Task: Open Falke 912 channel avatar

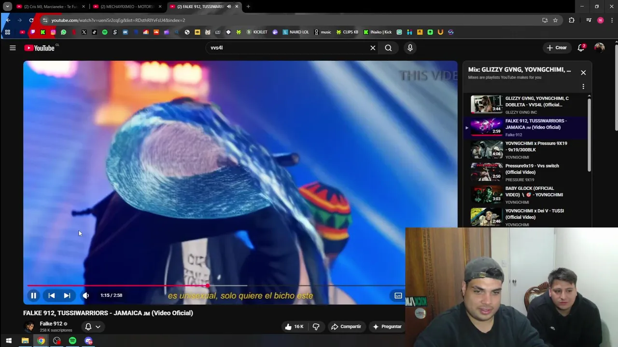Action: click(x=29, y=326)
